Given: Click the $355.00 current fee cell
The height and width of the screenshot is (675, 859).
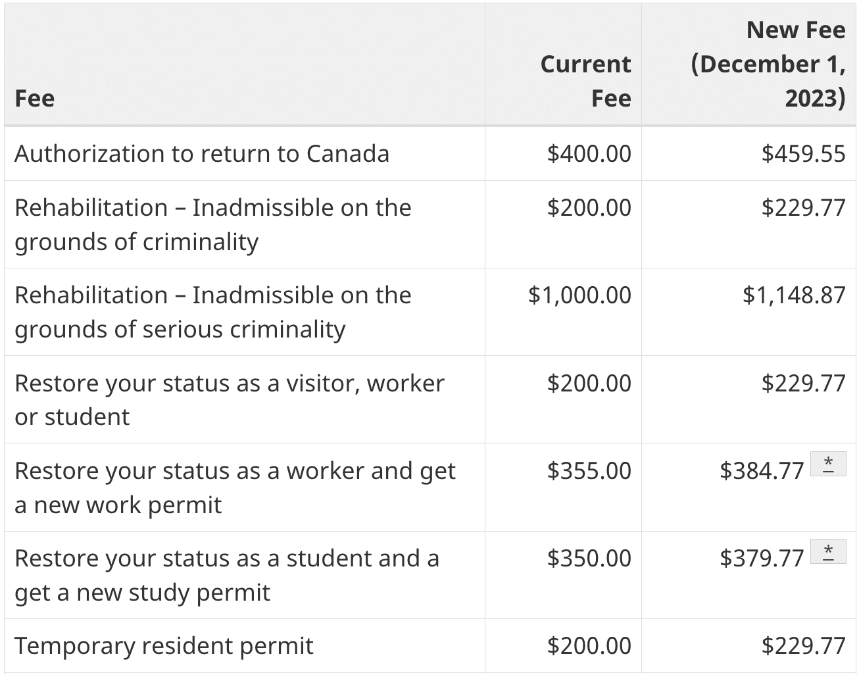Looking at the screenshot, I should 589,470.
